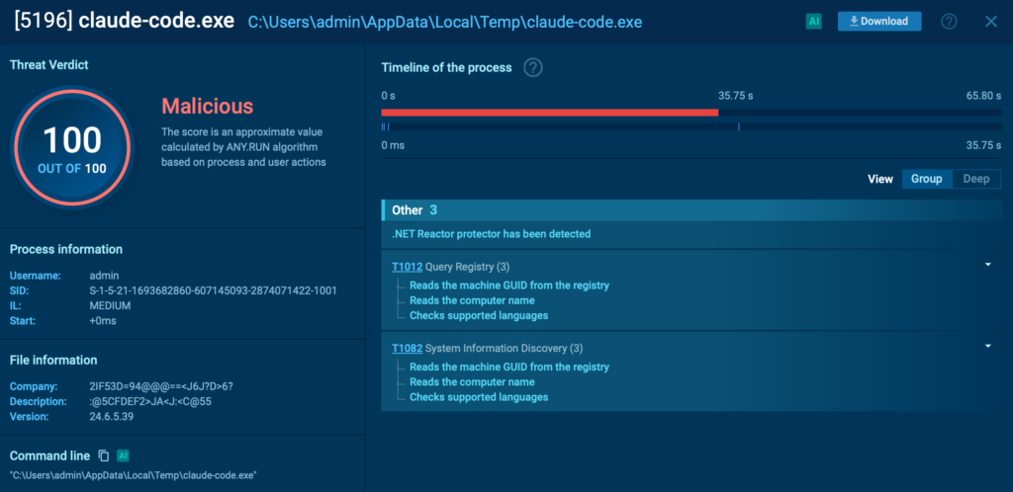Screen dimensions: 1013x492
Task: Click the 100 out of 100 score circle
Action: [71, 147]
